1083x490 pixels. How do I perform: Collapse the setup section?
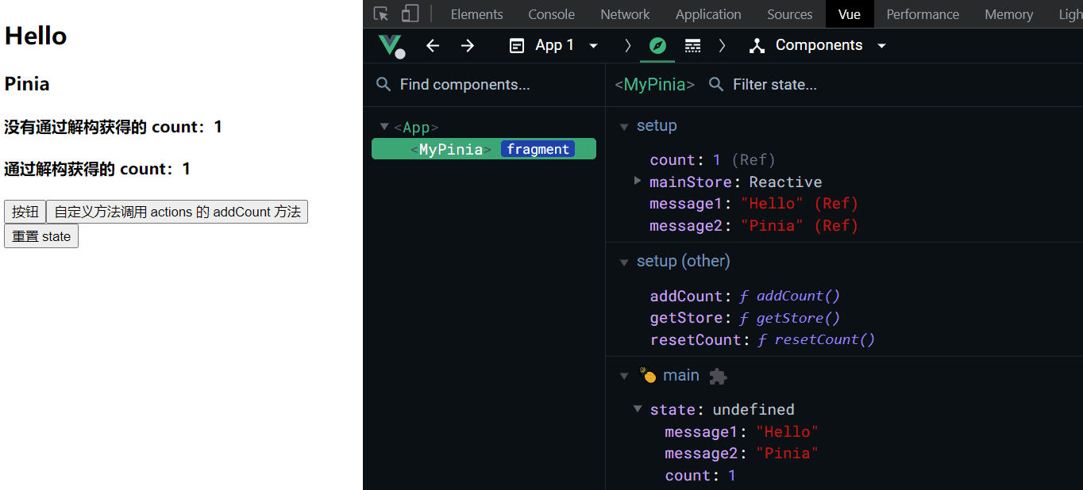coord(624,127)
